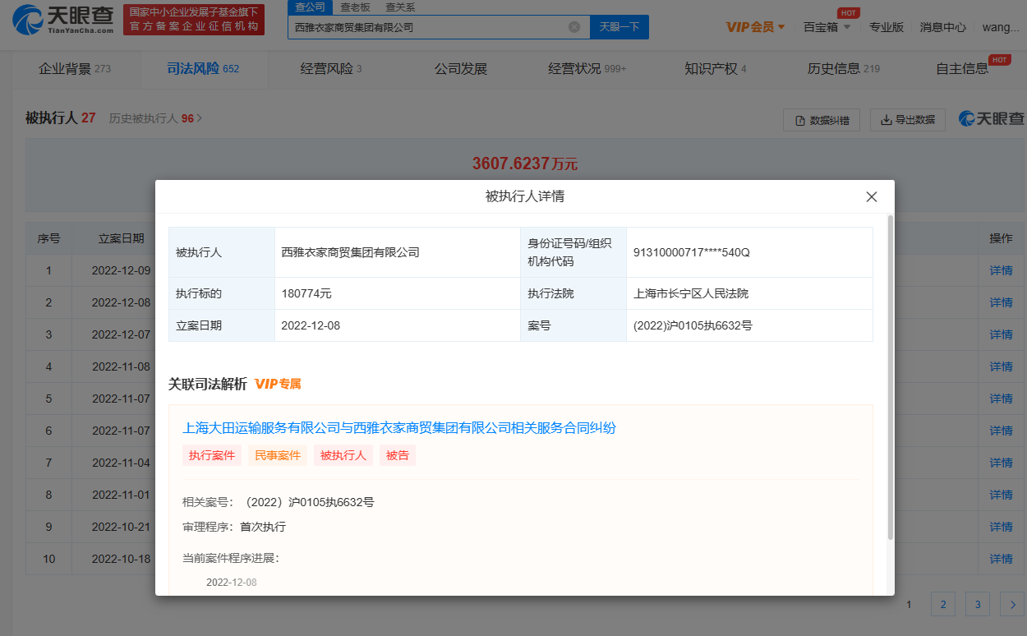
Task: Open 详情 for row 6
Action: [x=1001, y=431]
